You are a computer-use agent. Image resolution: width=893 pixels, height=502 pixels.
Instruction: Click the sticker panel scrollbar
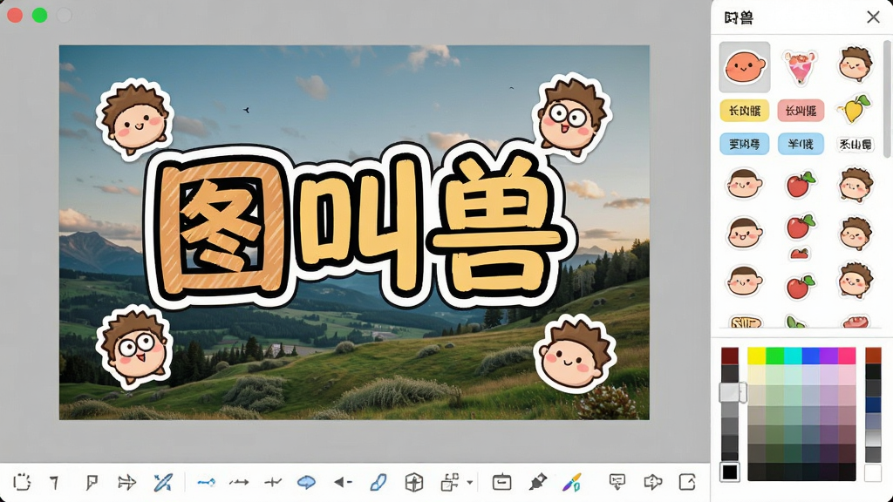[887, 99]
